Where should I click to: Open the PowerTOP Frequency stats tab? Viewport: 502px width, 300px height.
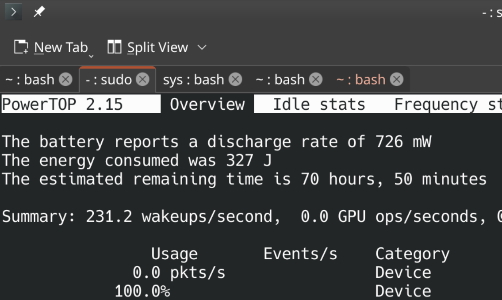tap(447, 104)
